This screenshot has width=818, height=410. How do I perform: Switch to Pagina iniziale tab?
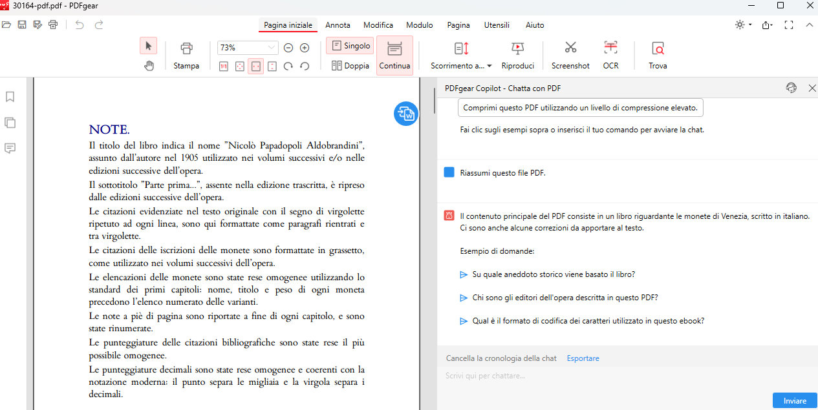[288, 25]
